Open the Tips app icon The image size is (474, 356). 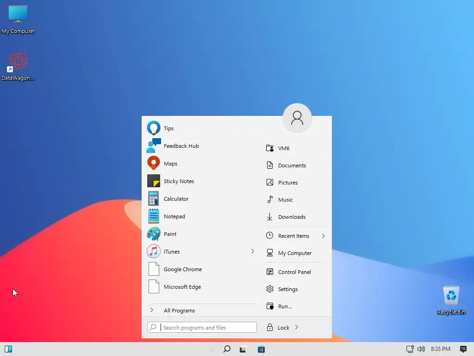point(154,128)
